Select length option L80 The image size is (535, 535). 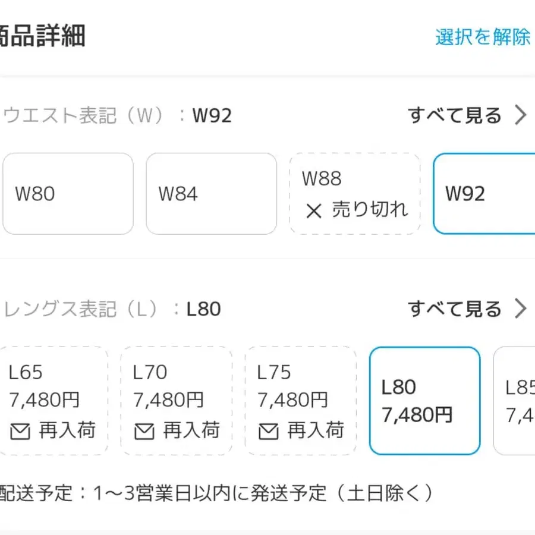click(424, 401)
